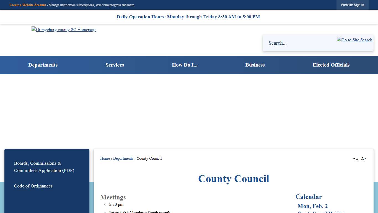Click the search magnifier area inside search box
The image size is (378, 213).
(x=354, y=40)
